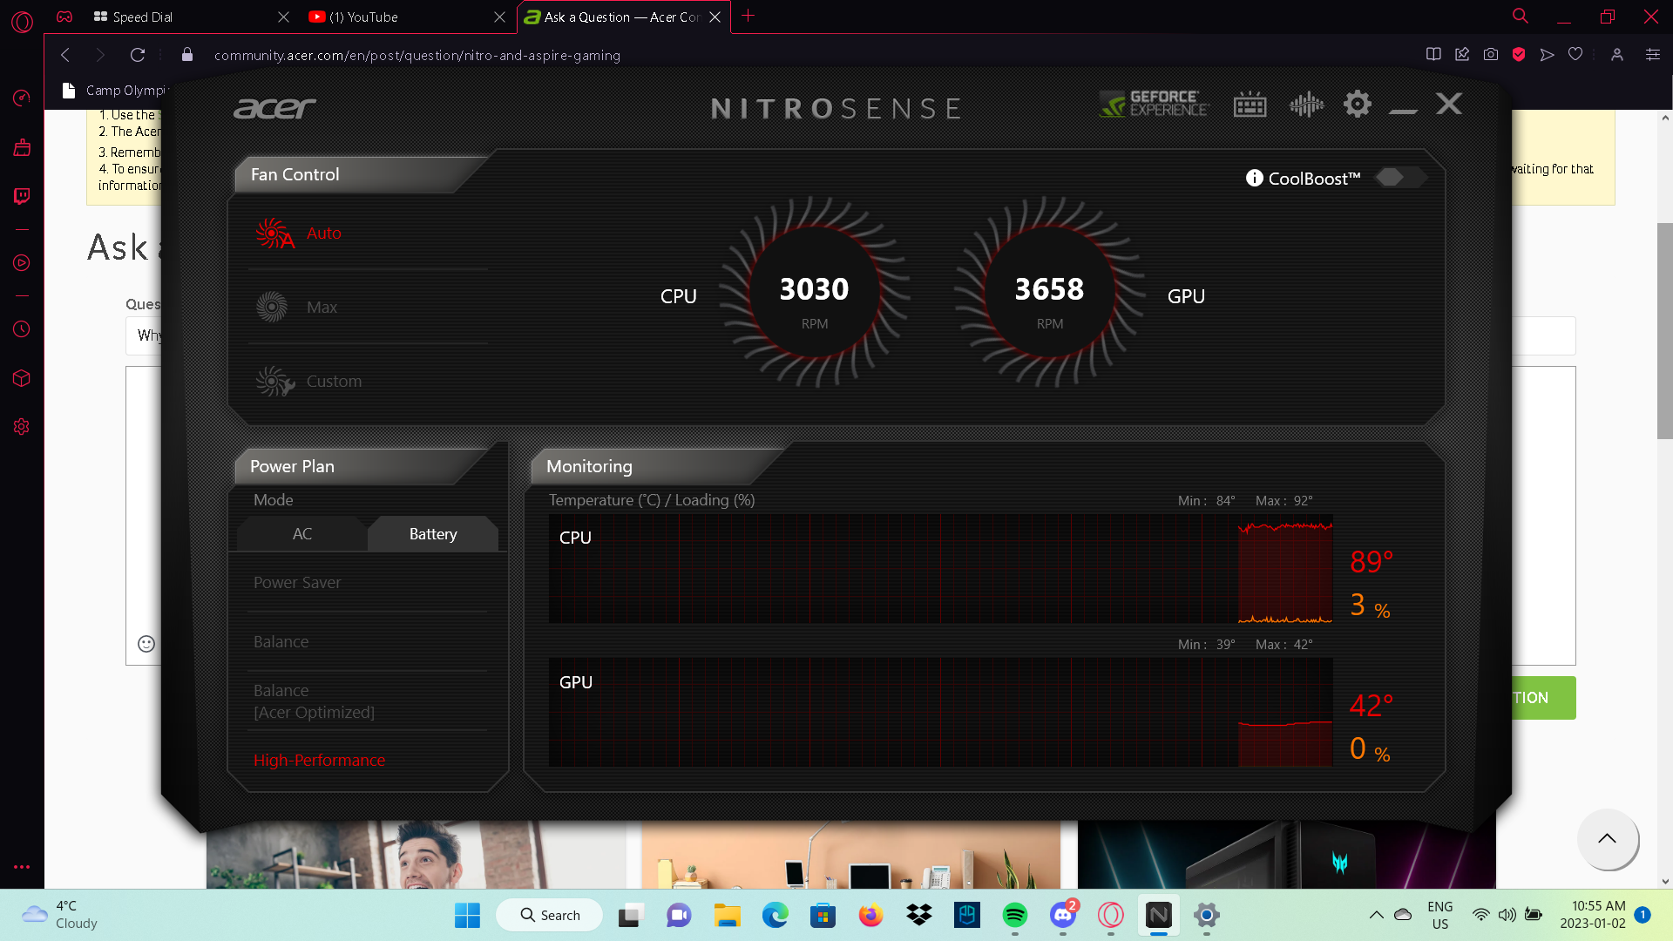
Task: Go back in browser history
Action: (x=65, y=55)
